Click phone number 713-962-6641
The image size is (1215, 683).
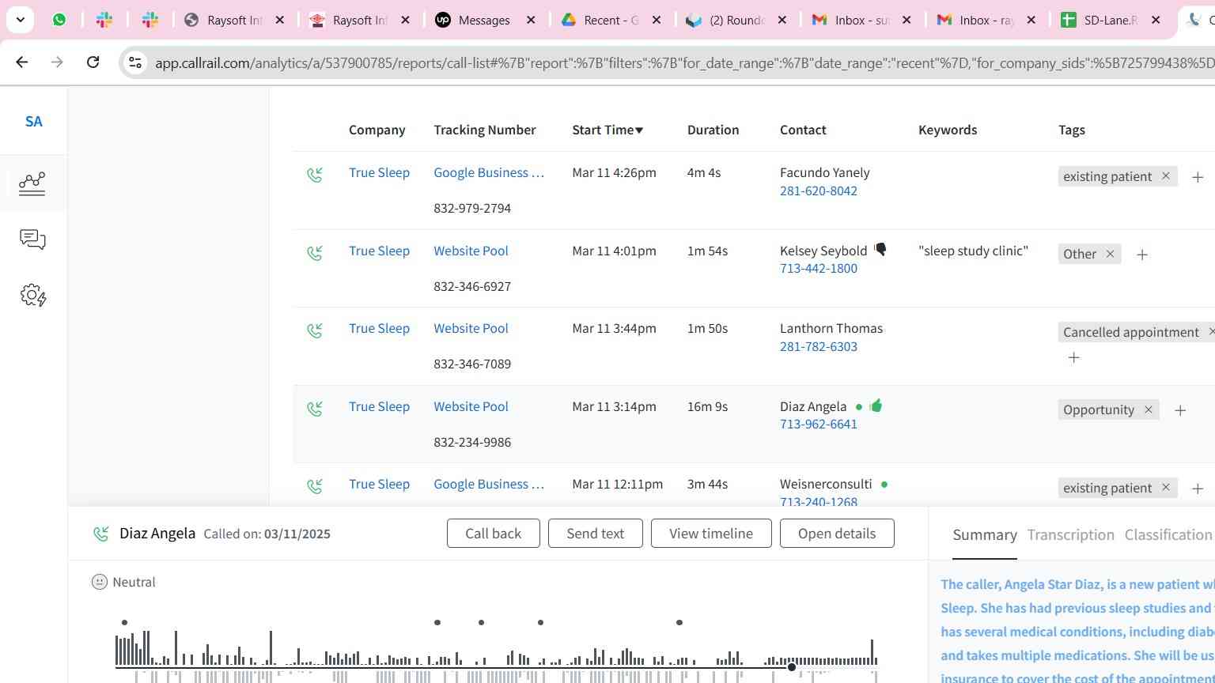[x=819, y=424]
